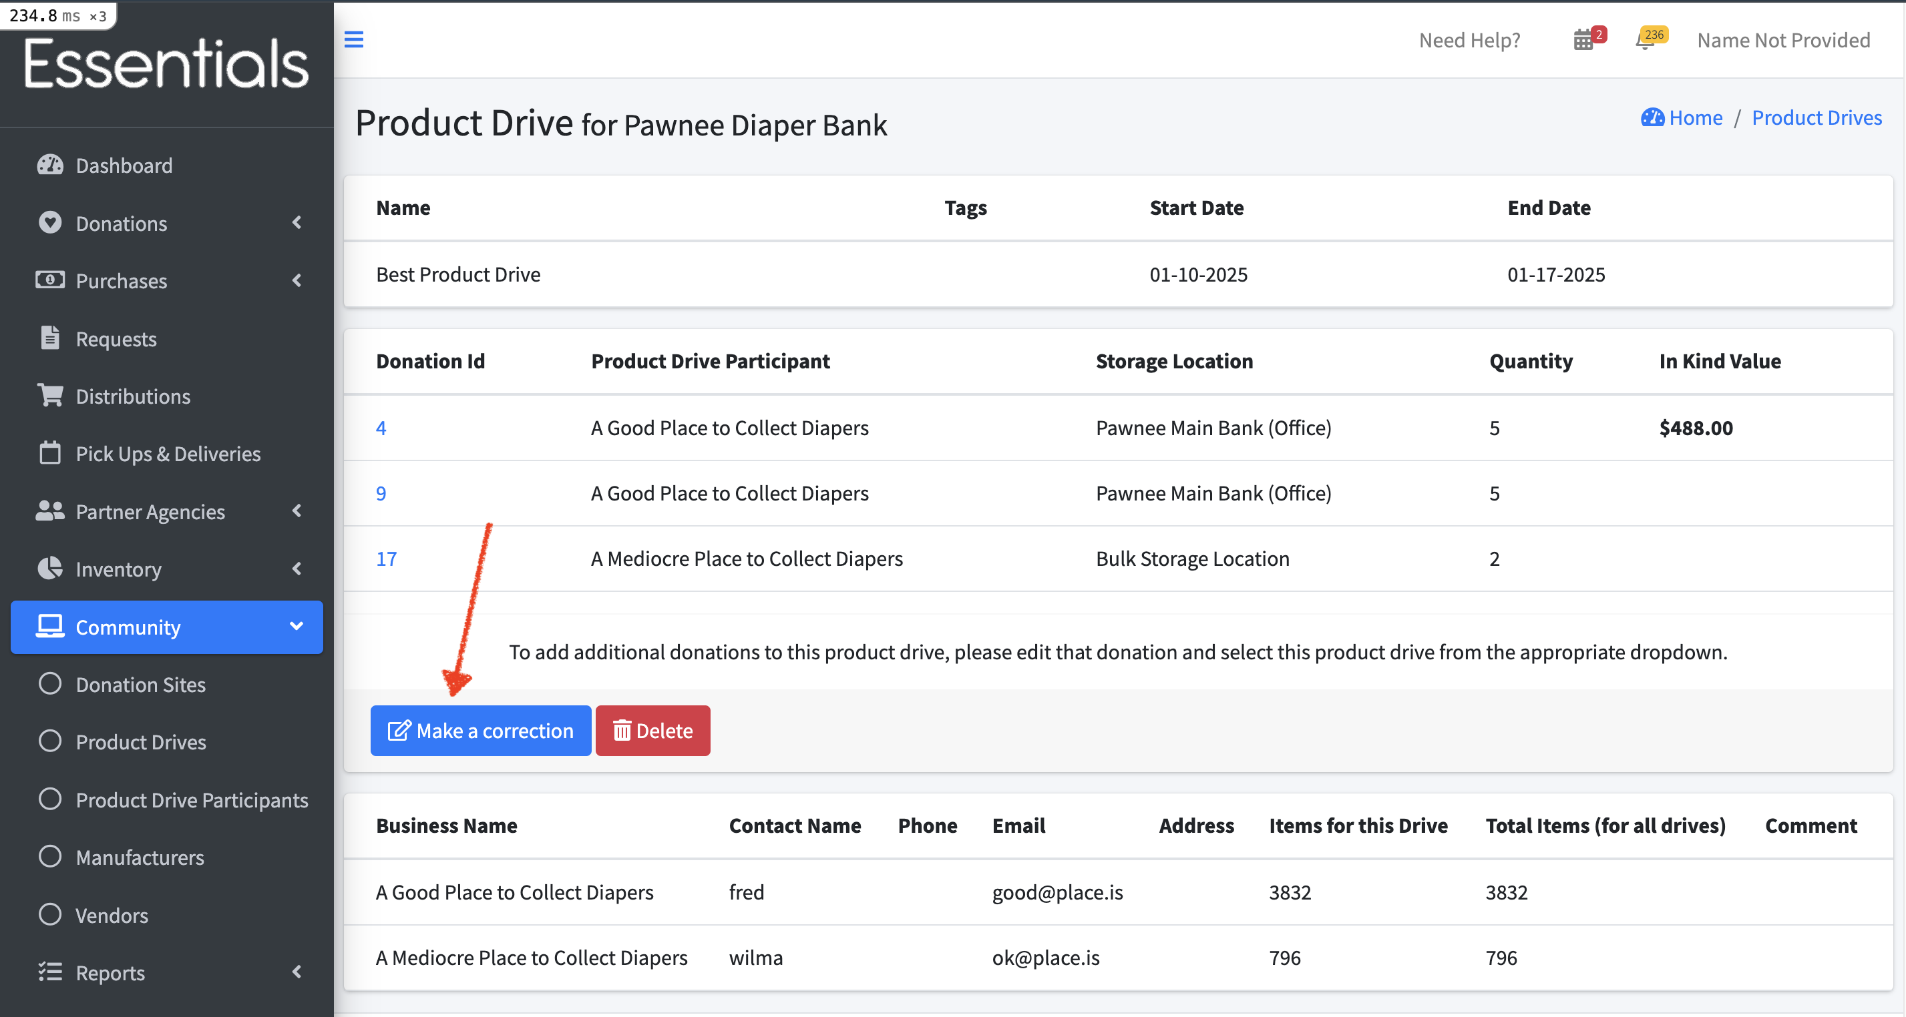Open the calendar icon with red badge

click(1583, 40)
